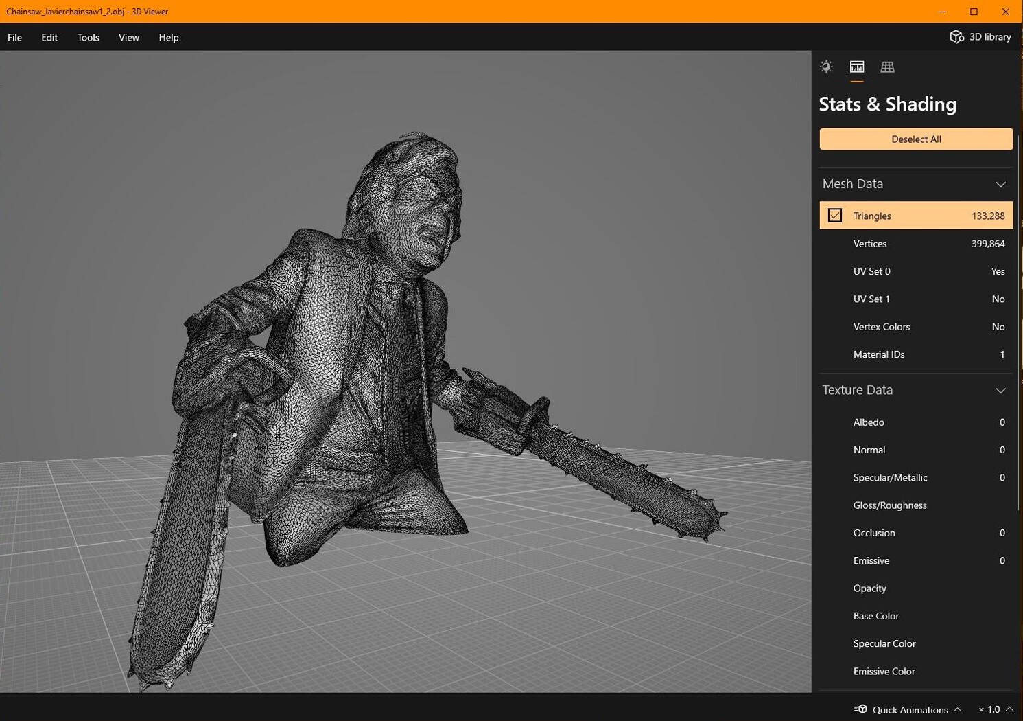1023x721 pixels.
Task: Open the Edit menu
Action: [49, 37]
